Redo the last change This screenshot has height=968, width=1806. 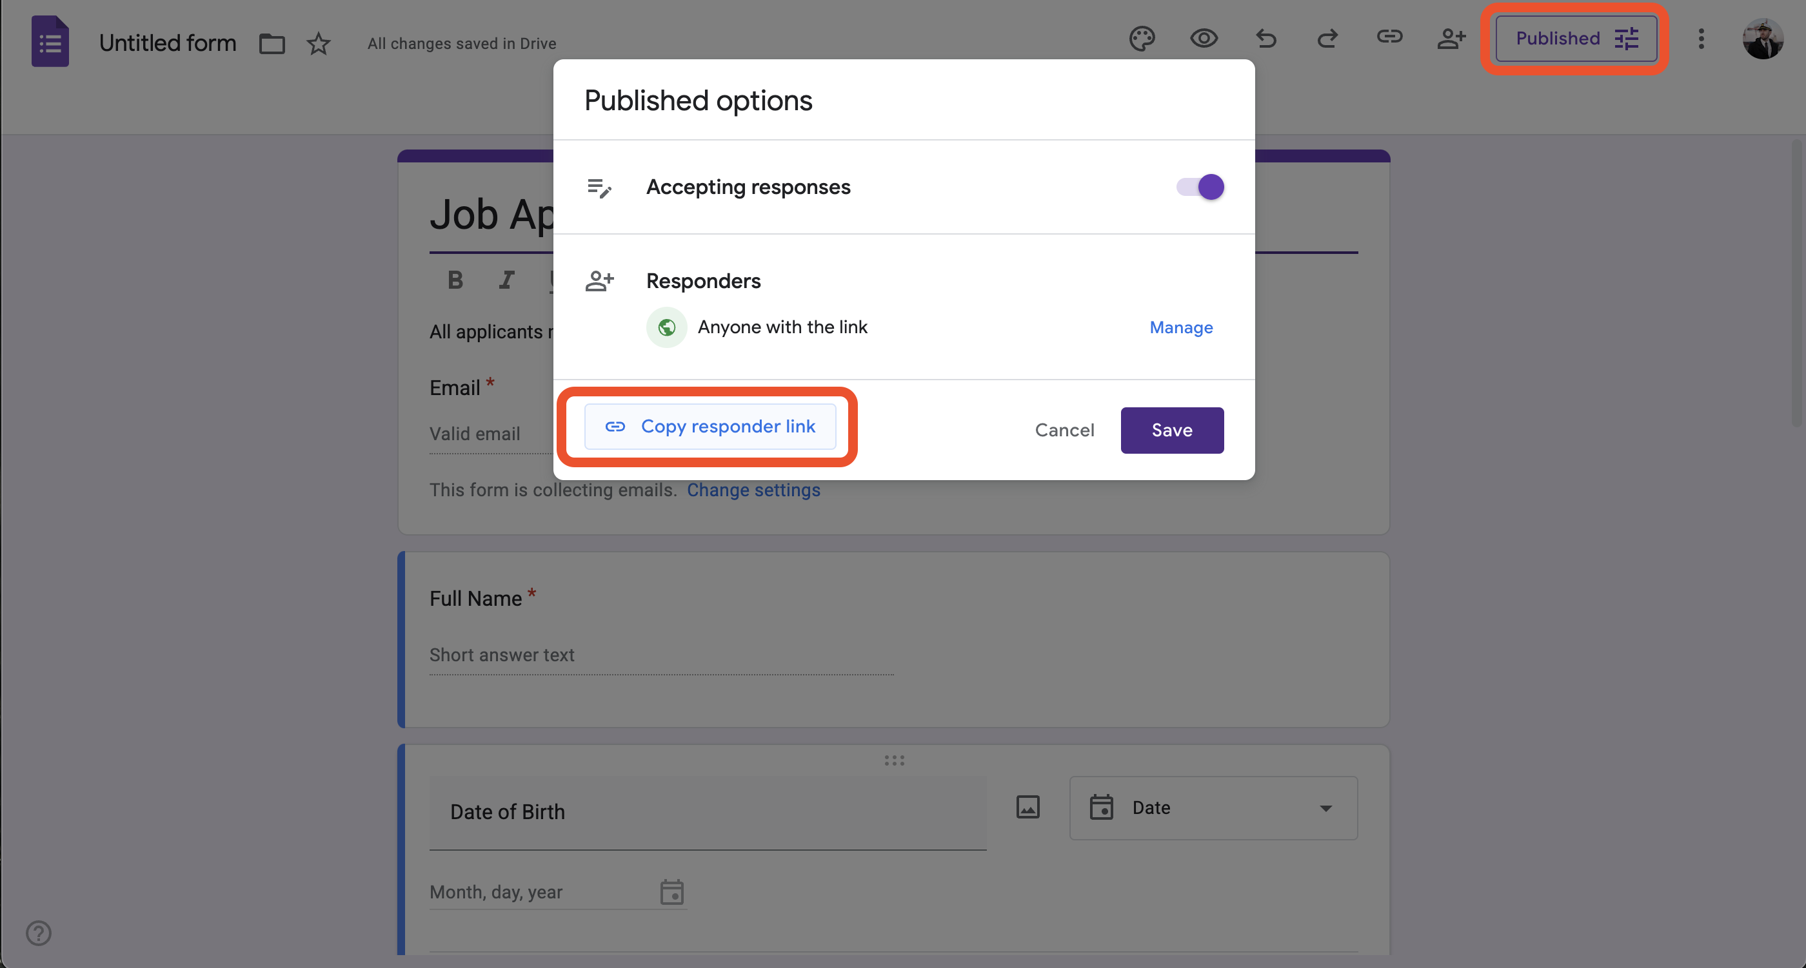[1327, 39]
